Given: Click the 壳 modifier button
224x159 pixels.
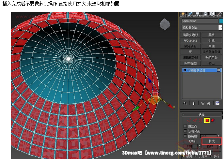Looking at the screenshot, I should (190, 52).
